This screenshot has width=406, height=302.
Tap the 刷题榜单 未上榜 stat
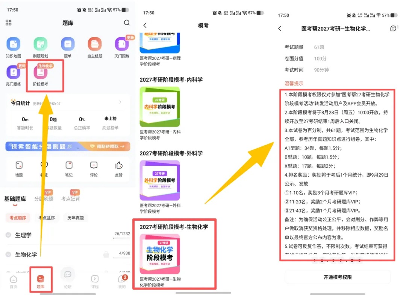[110, 123]
